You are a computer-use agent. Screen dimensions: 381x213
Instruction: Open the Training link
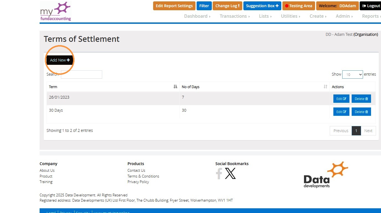[x=46, y=182]
